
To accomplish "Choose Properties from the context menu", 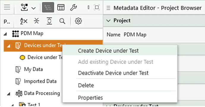I will point(120,97).
